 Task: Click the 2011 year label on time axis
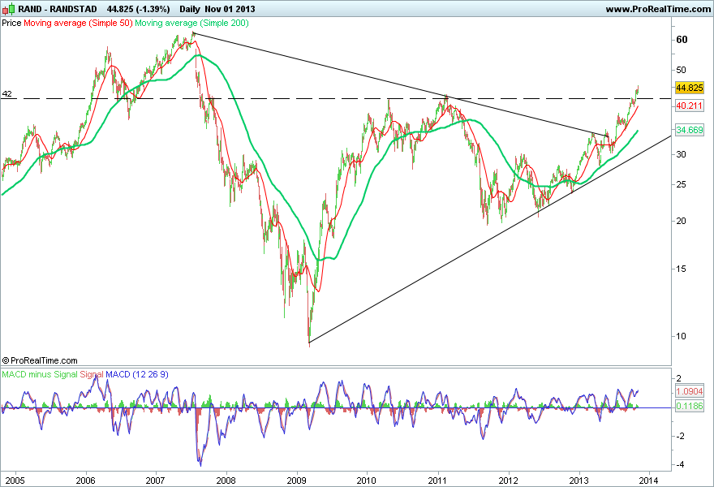pyautogui.click(x=438, y=481)
